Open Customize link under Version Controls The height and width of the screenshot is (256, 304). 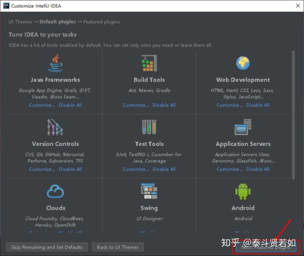[x=42, y=169]
